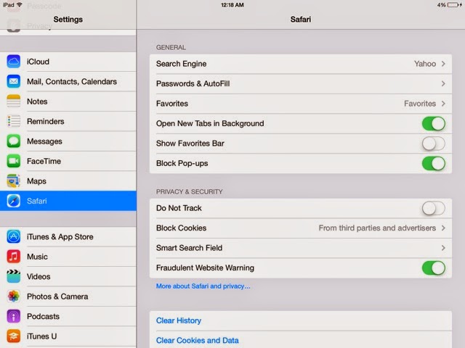This screenshot has width=465, height=348.
Task: Tap the Settings header title
Action: point(68,20)
